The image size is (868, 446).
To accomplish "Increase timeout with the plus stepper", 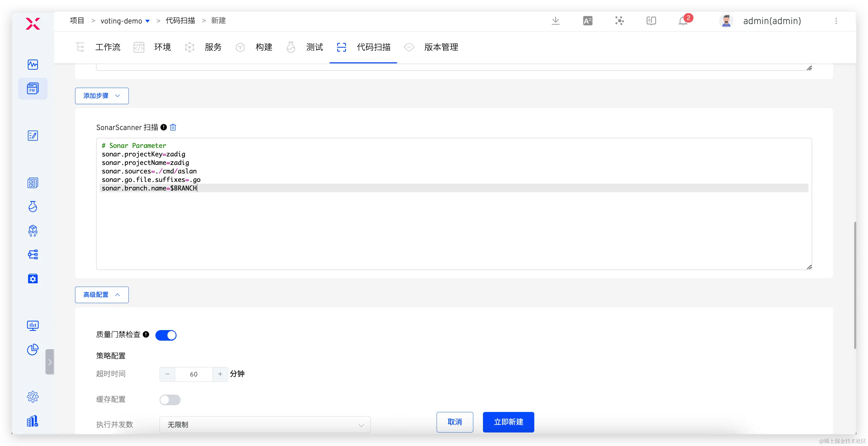I will [x=220, y=374].
